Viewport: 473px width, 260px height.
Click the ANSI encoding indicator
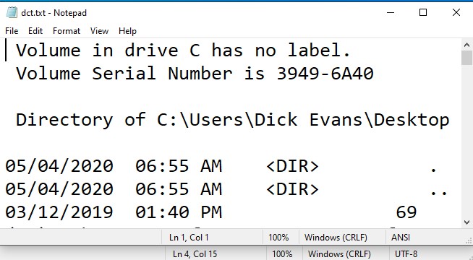point(401,238)
